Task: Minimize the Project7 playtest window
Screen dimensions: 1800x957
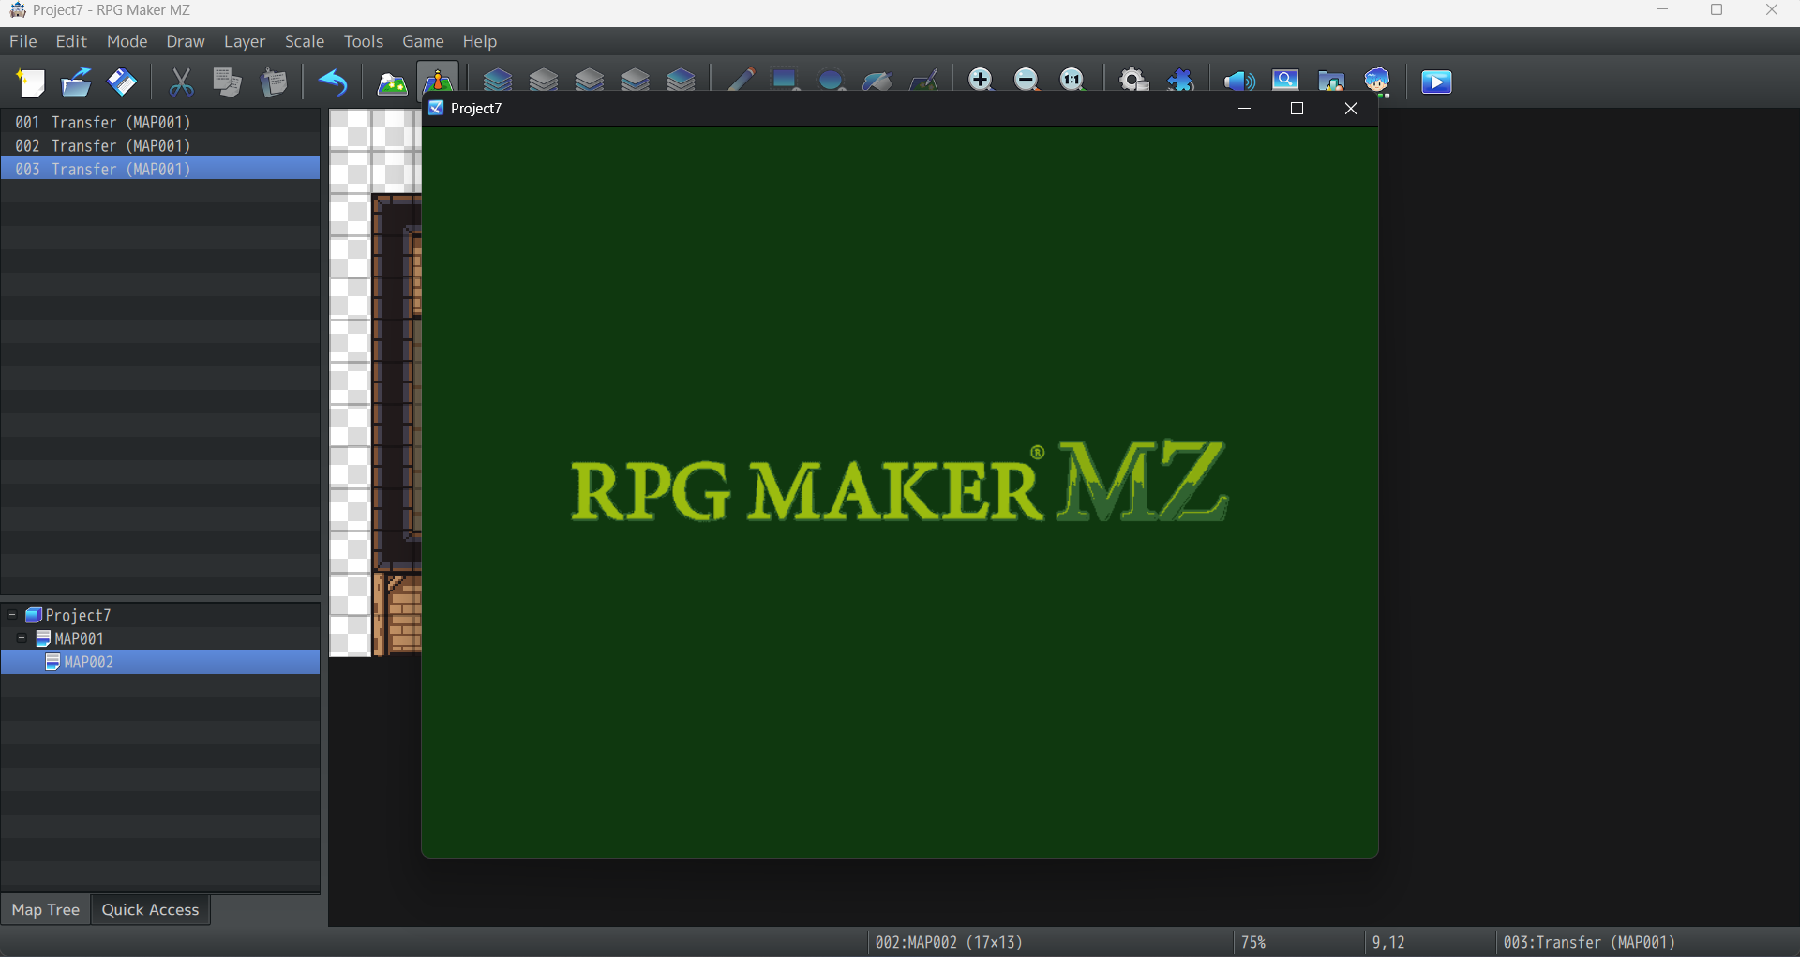Action: tap(1244, 109)
